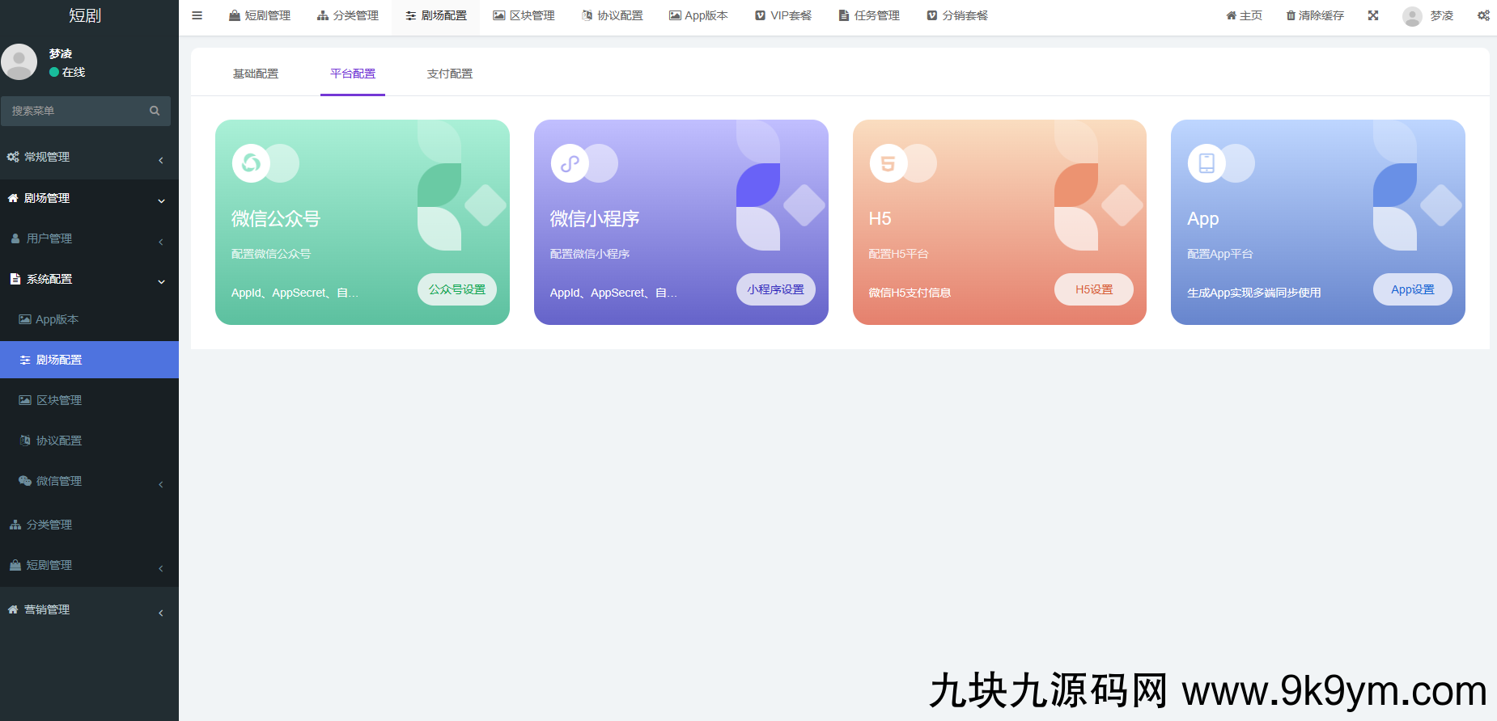1497x721 pixels.
Task: Open the 支付配置 settings tab
Action: pos(450,74)
